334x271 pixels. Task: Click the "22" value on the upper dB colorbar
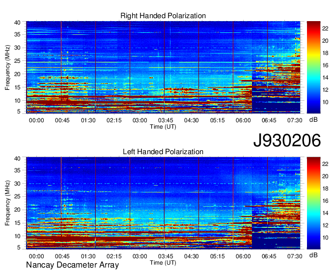[x=325, y=28]
